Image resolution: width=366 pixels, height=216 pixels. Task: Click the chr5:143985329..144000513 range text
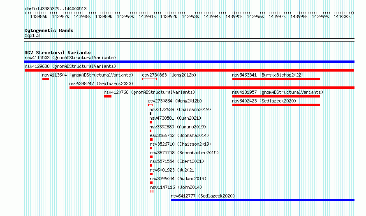point(56,9)
